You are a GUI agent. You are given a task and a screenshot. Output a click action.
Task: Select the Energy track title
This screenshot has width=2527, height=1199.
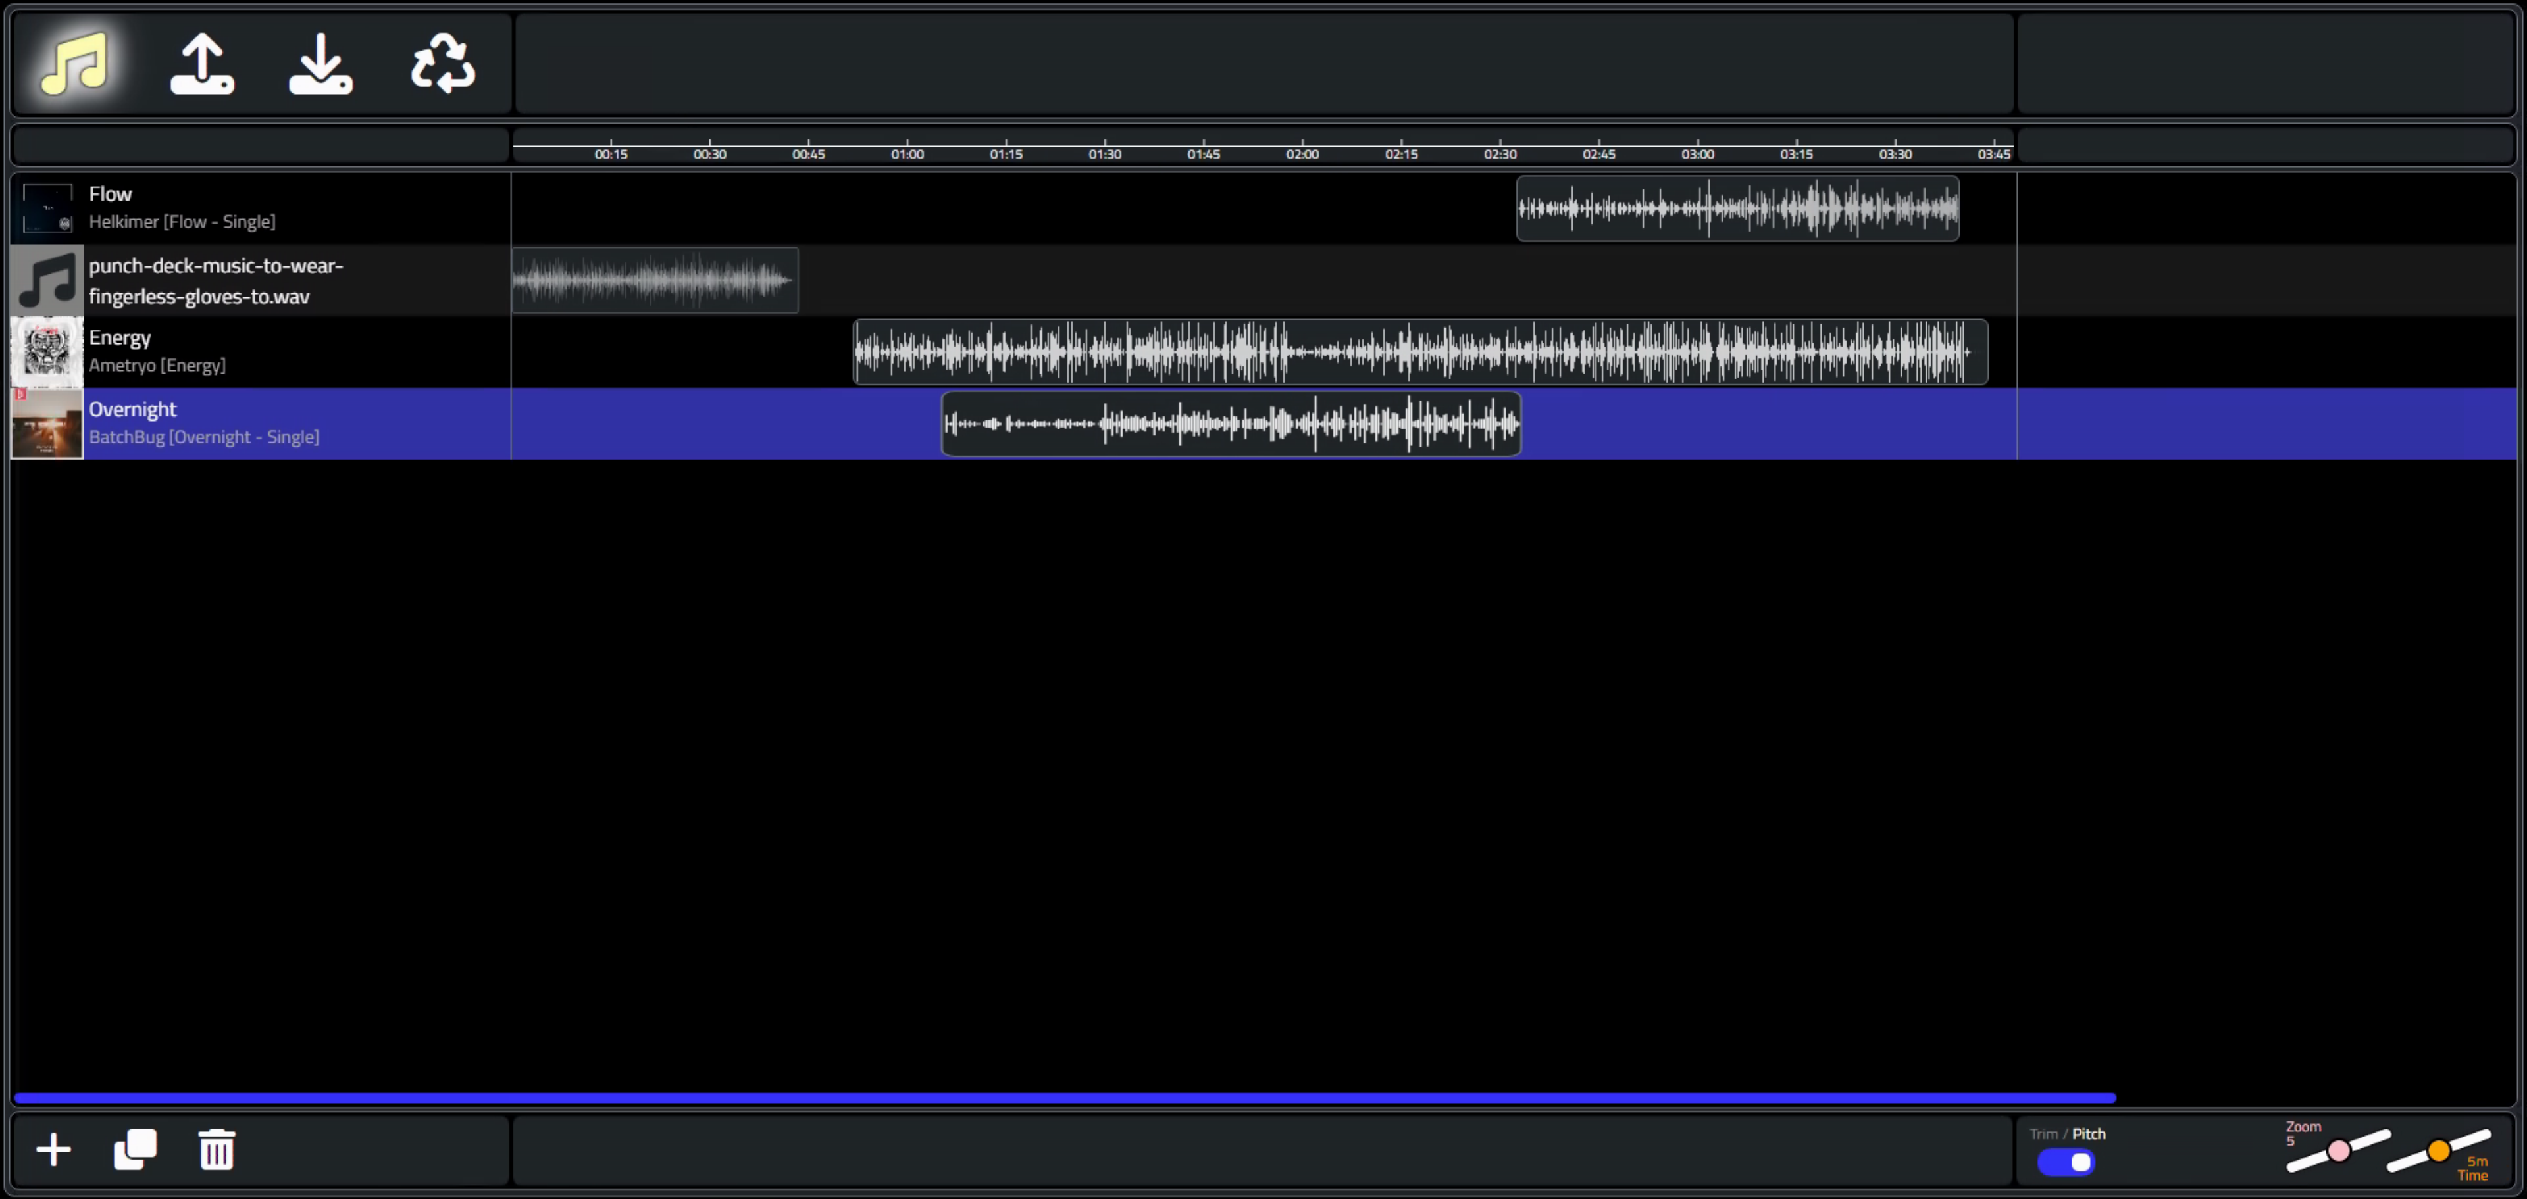[x=120, y=337]
